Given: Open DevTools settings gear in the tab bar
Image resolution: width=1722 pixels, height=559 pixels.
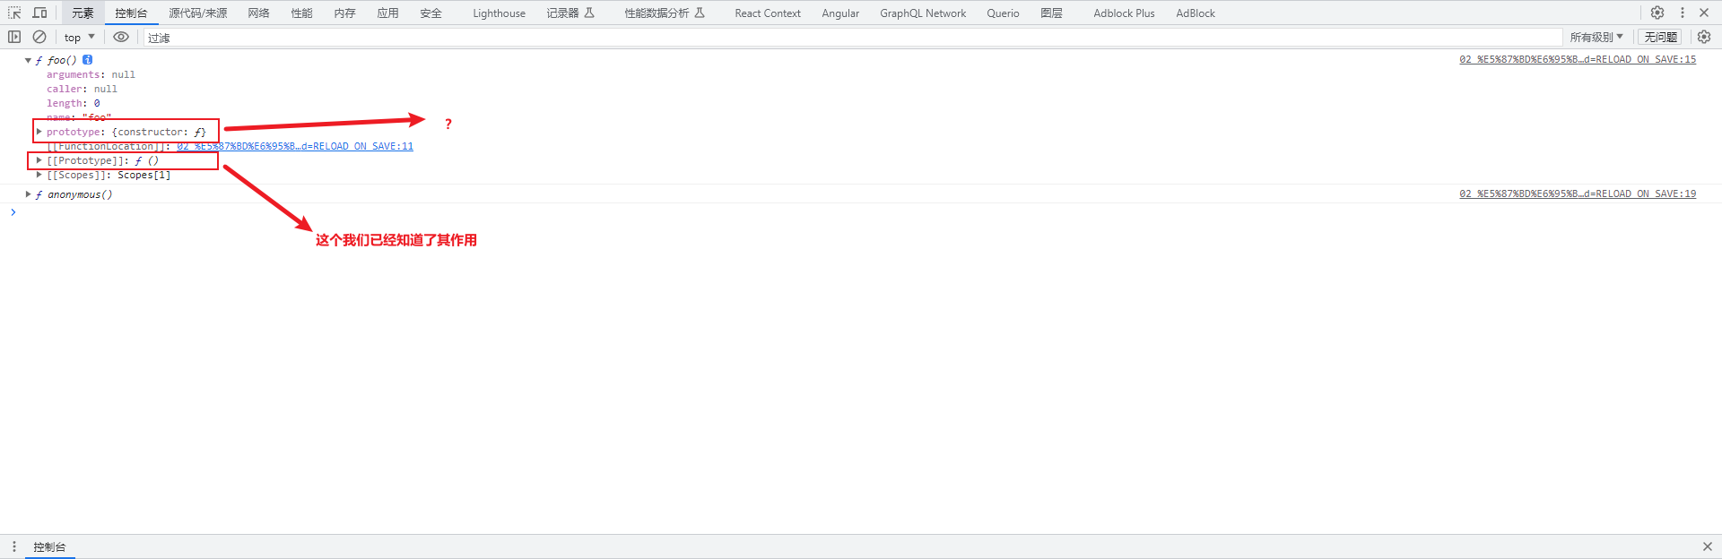Looking at the screenshot, I should click(x=1657, y=13).
